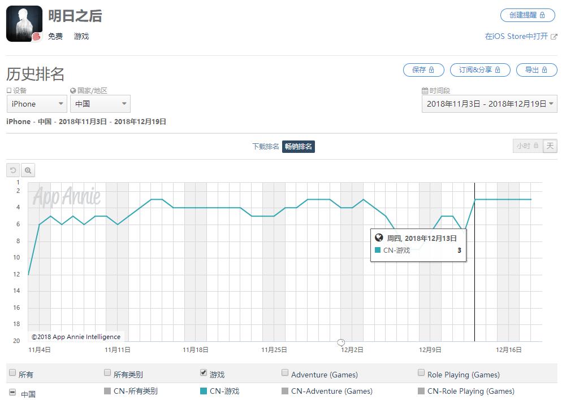
Task: Click the globe icon in chart tooltip
Action: [379, 238]
